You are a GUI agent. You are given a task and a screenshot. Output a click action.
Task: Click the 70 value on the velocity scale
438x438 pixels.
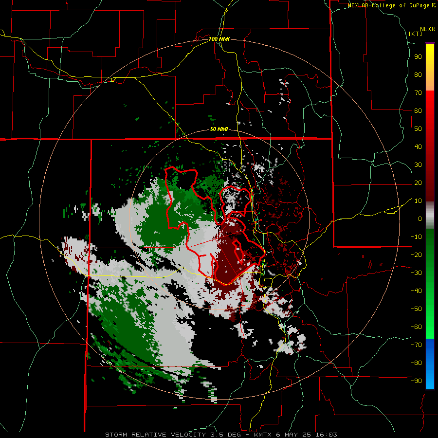click(x=418, y=93)
